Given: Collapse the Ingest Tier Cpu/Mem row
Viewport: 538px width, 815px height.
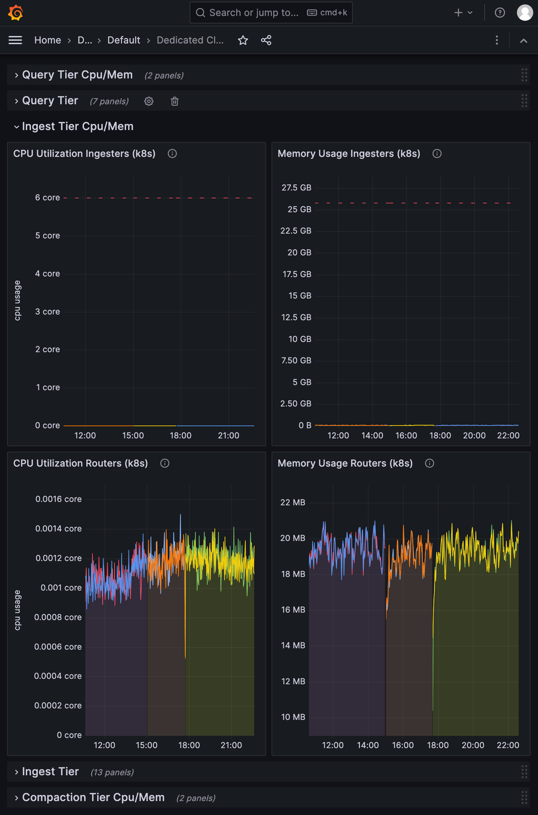Looking at the screenshot, I should 77,126.
